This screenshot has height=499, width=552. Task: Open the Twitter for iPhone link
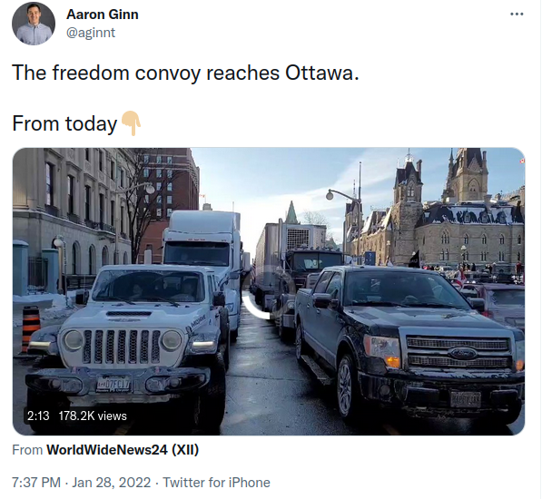point(216,482)
